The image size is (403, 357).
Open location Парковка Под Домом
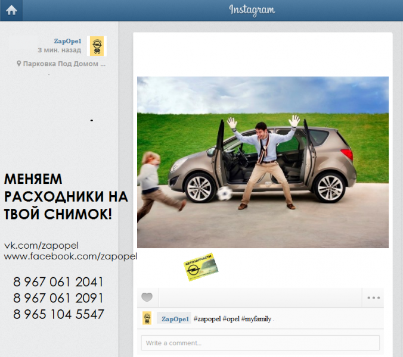pyautogui.click(x=64, y=63)
